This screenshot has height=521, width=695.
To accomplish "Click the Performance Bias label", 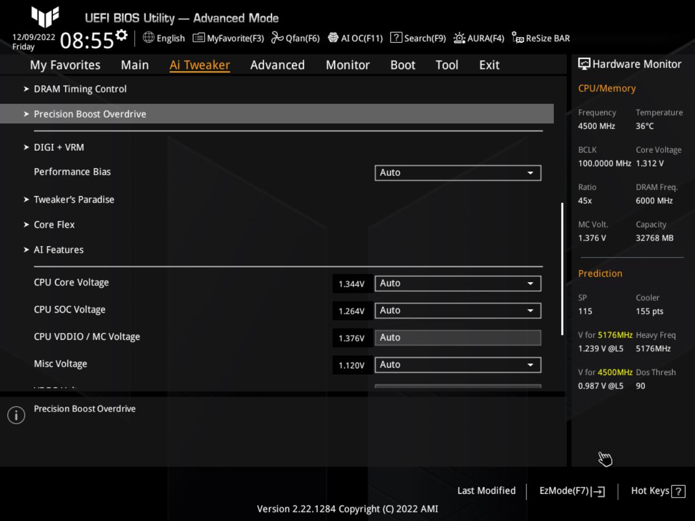I will [72, 172].
